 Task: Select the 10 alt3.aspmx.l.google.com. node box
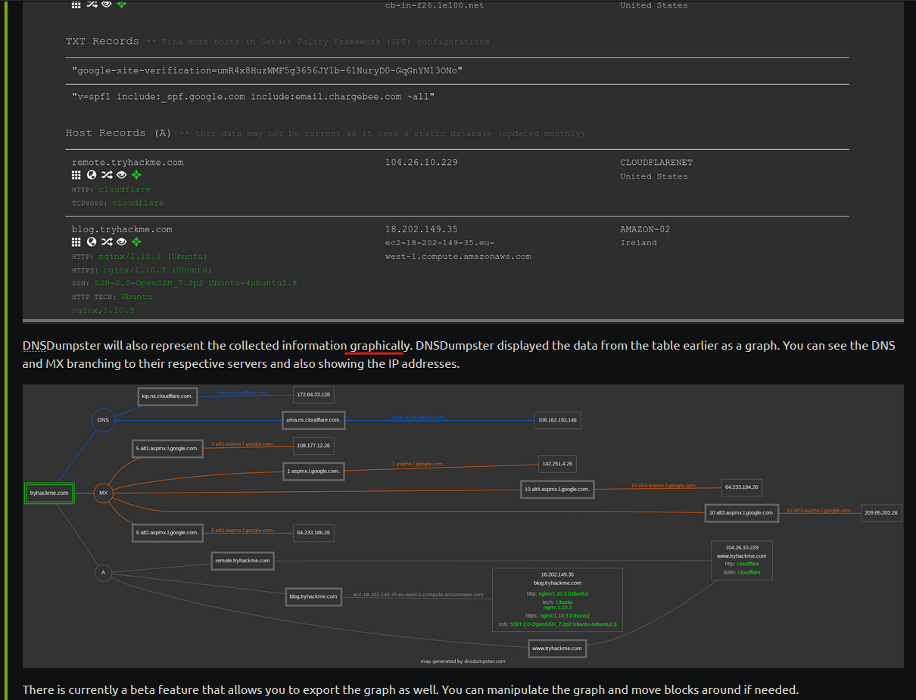pos(742,513)
